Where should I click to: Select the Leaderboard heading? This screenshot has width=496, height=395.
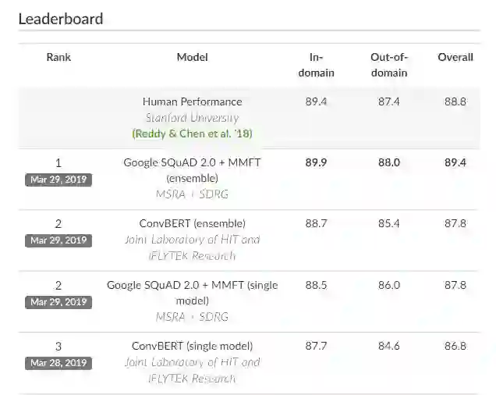[x=61, y=18]
